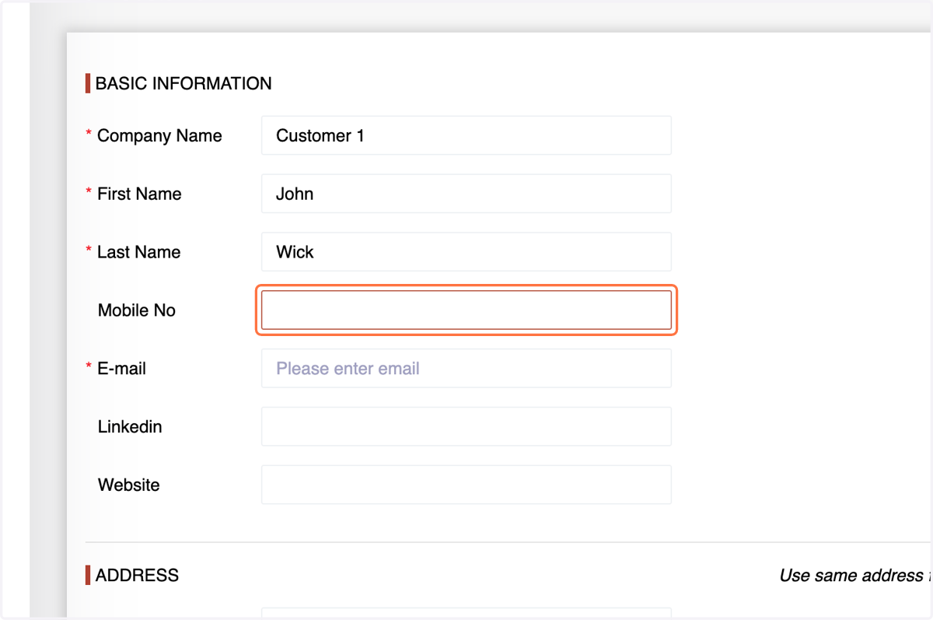The height and width of the screenshot is (620, 933).
Task: Focus the First Name field containing John
Action: pyautogui.click(x=466, y=194)
